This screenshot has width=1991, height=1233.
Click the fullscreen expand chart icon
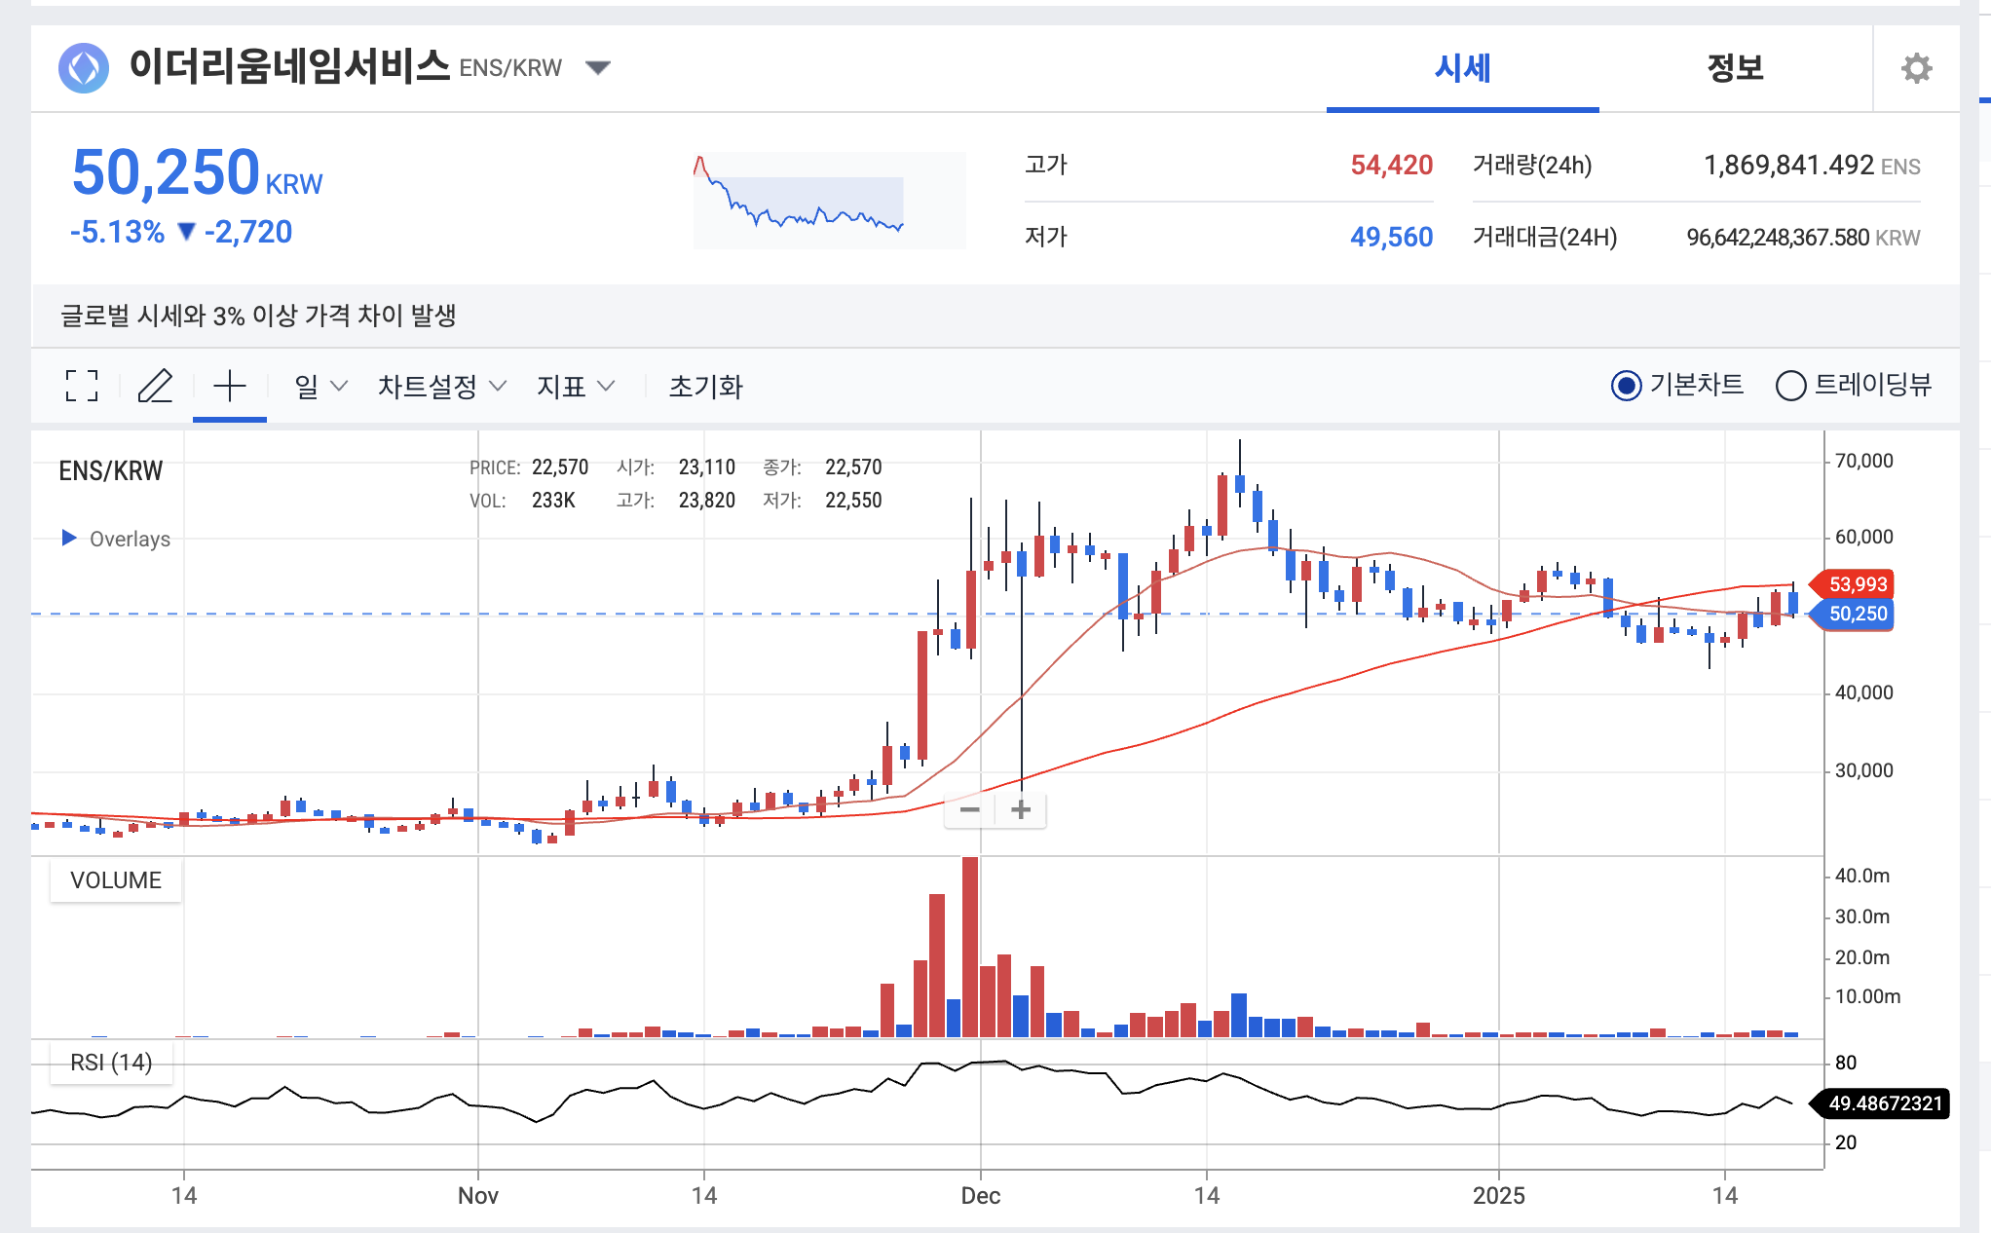click(82, 386)
